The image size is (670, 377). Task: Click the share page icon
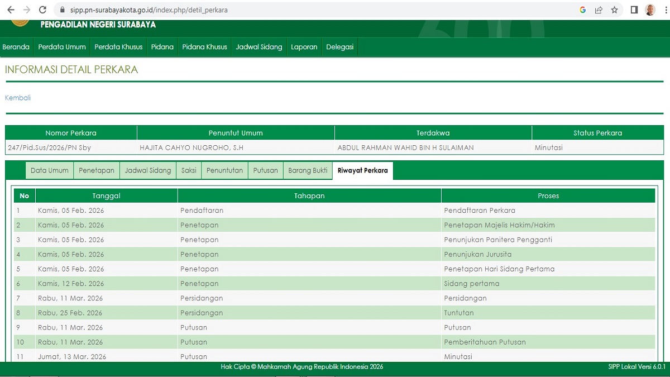coord(599,10)
